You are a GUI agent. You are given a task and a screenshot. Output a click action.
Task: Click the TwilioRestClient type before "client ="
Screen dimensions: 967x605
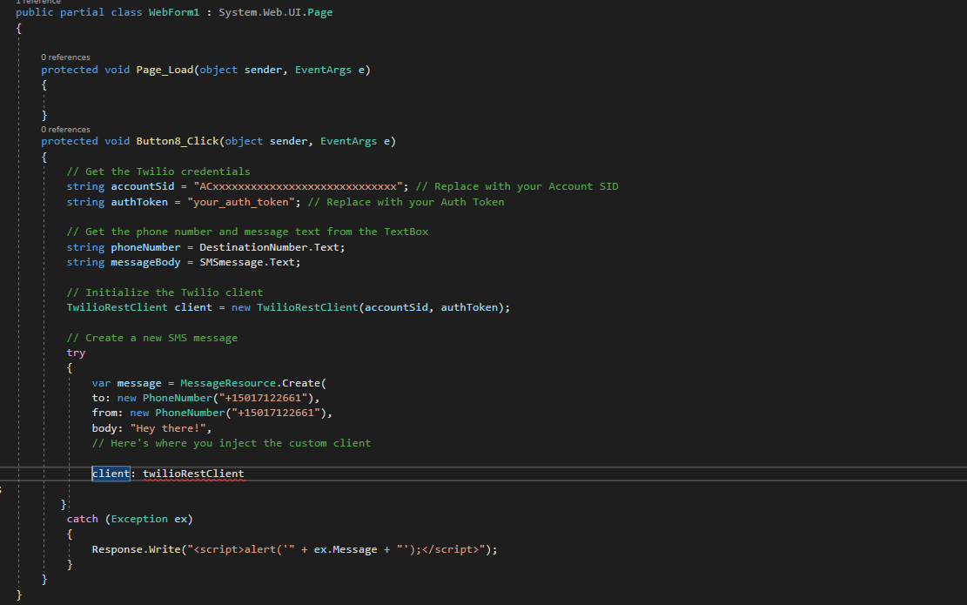point(118,307)
